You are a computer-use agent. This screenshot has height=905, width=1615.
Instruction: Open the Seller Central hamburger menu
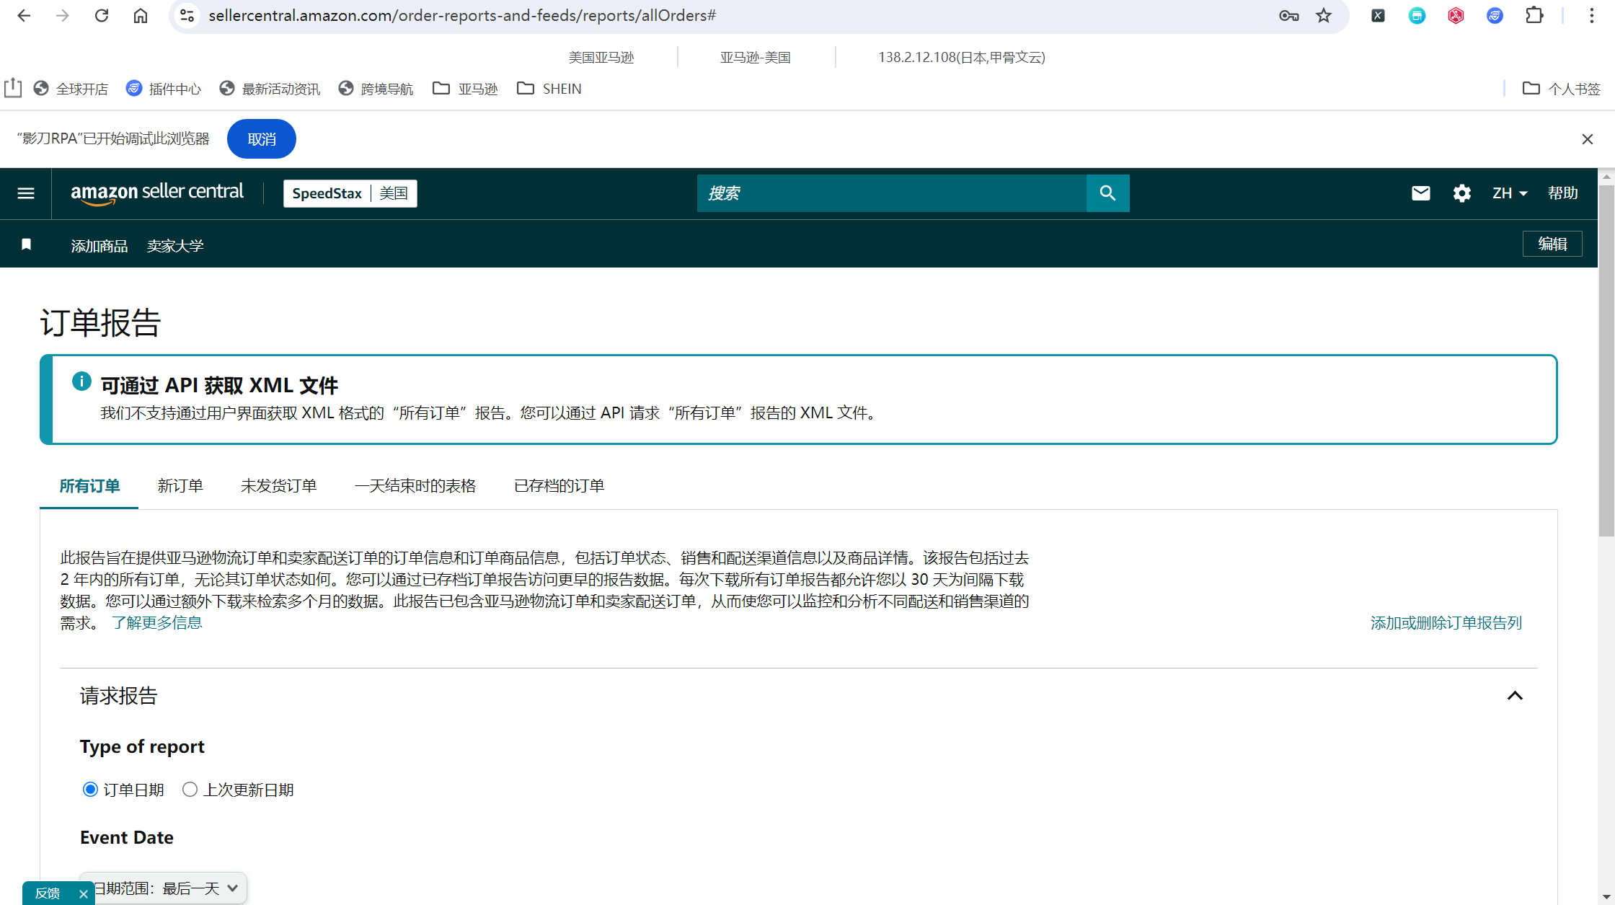coord(26,193)
